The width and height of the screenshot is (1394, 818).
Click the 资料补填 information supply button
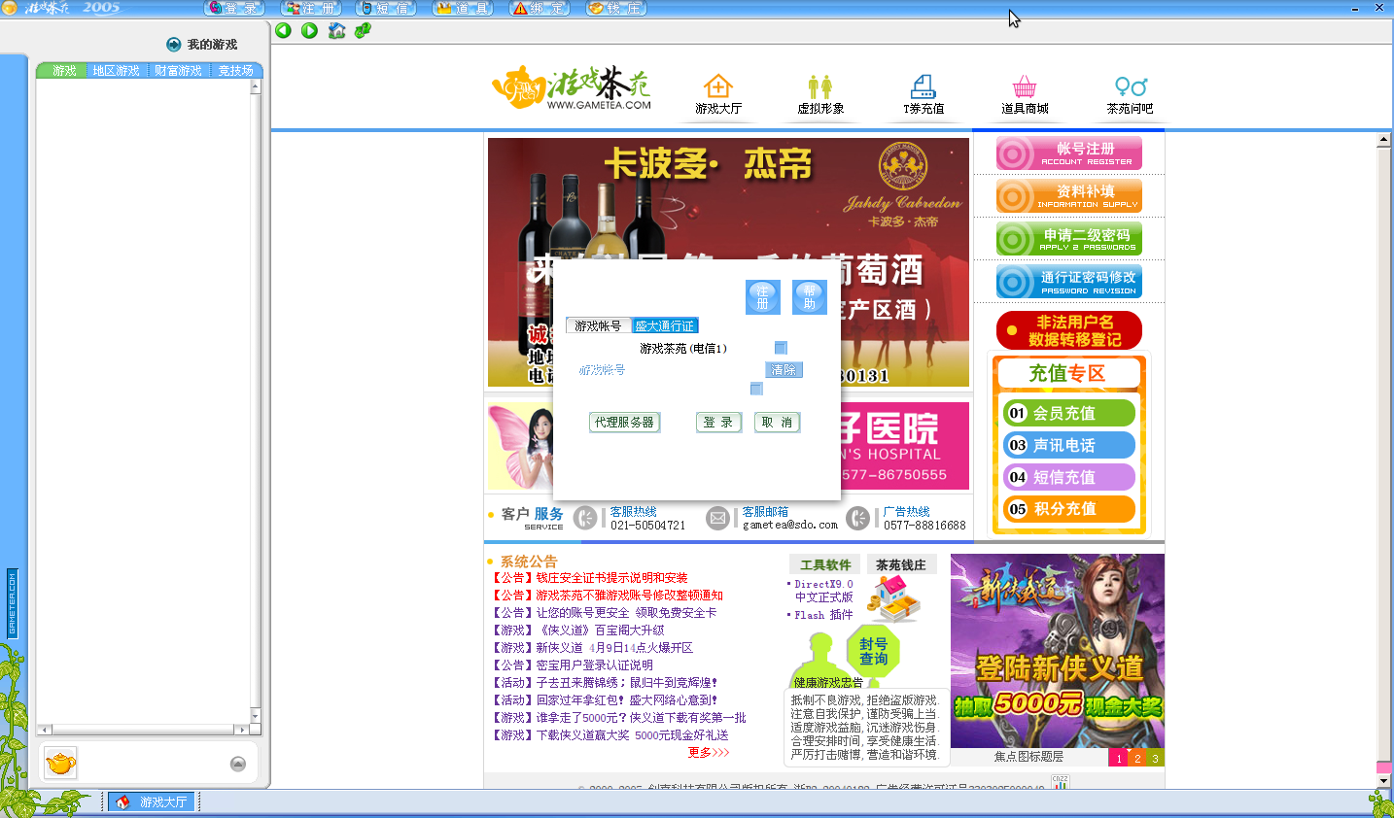click(x=1069, y=196)
